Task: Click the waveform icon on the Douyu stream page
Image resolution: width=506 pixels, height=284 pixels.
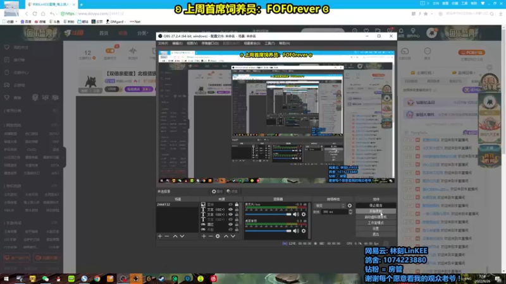Action: [133, 51]
